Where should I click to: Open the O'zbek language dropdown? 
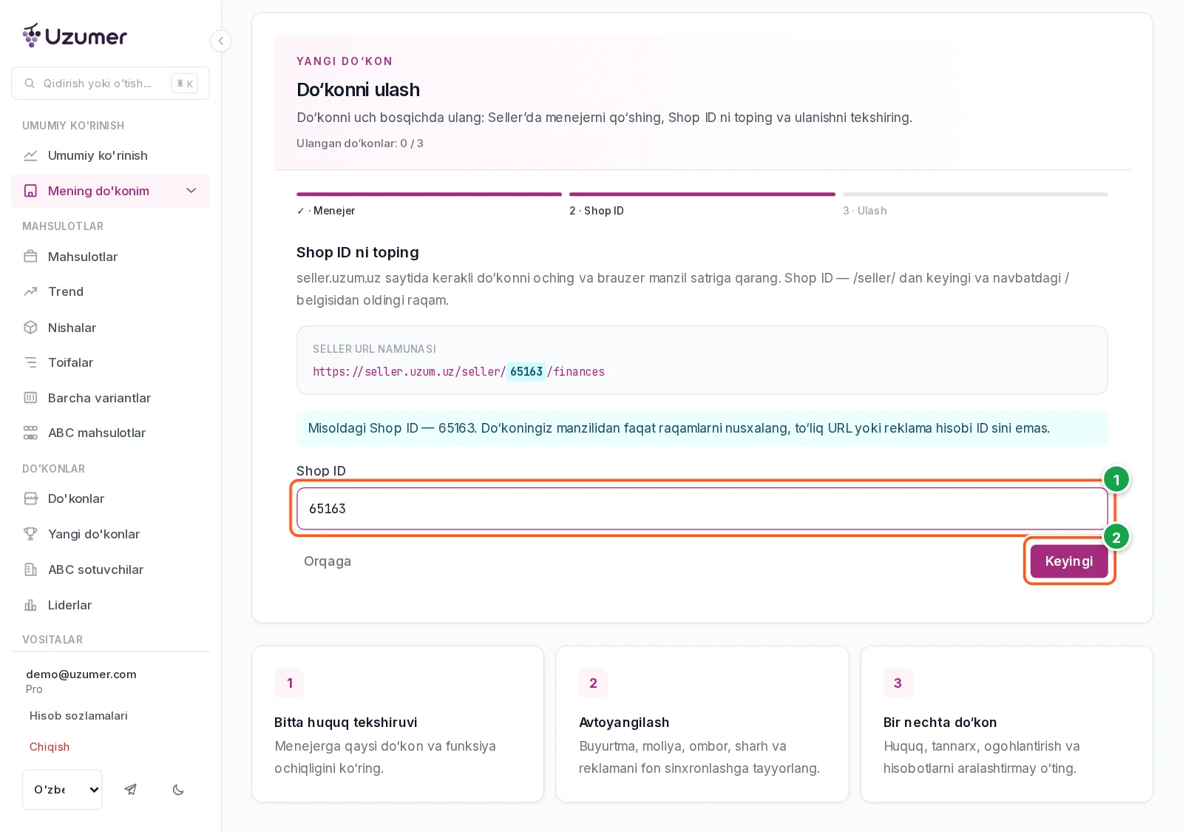point(63,790)
